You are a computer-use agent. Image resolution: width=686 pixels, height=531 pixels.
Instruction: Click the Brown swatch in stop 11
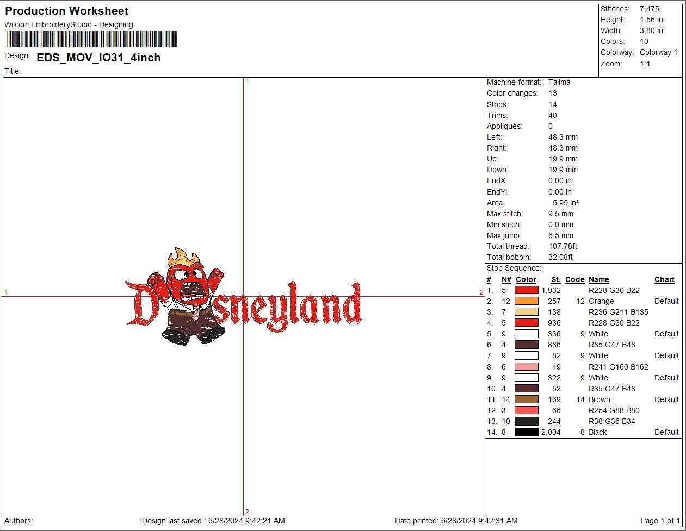526,399
